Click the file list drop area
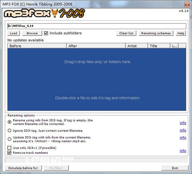 click(x=97, y=79)
